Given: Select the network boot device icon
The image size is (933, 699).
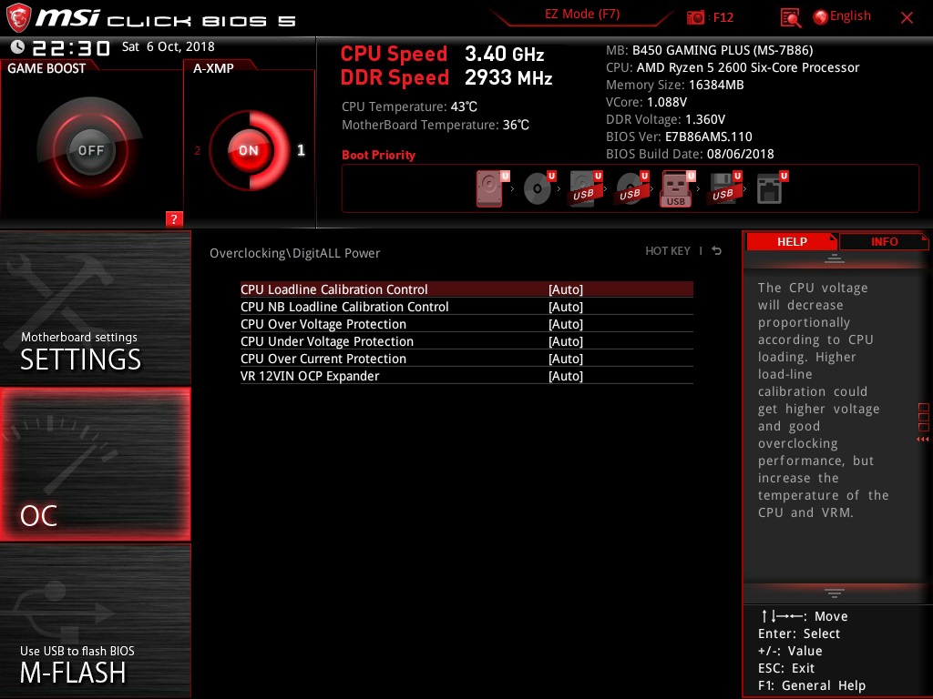Looking at the screenshot, I should (771, 188).
